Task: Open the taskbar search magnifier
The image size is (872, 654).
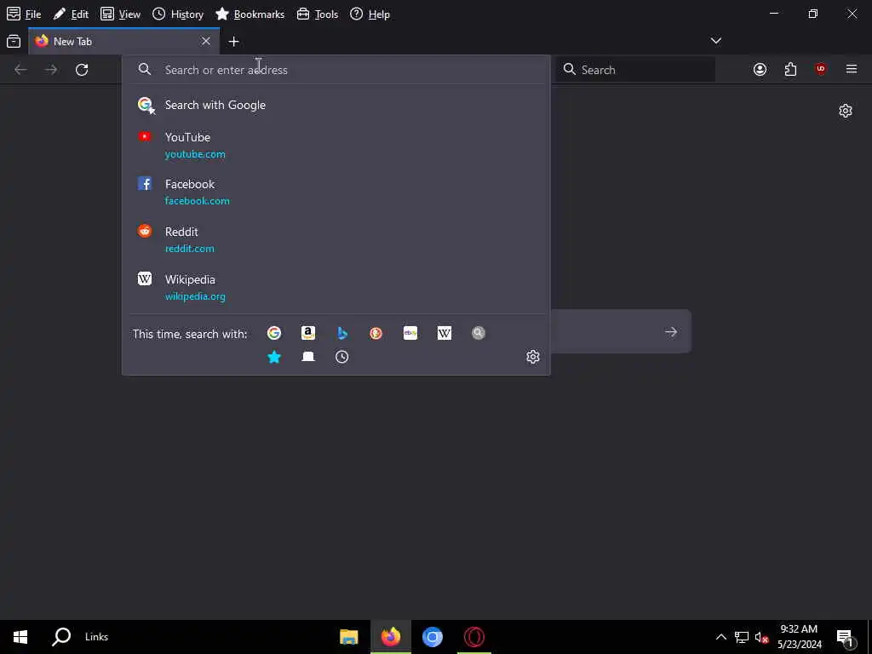Action: coord(61,637)
